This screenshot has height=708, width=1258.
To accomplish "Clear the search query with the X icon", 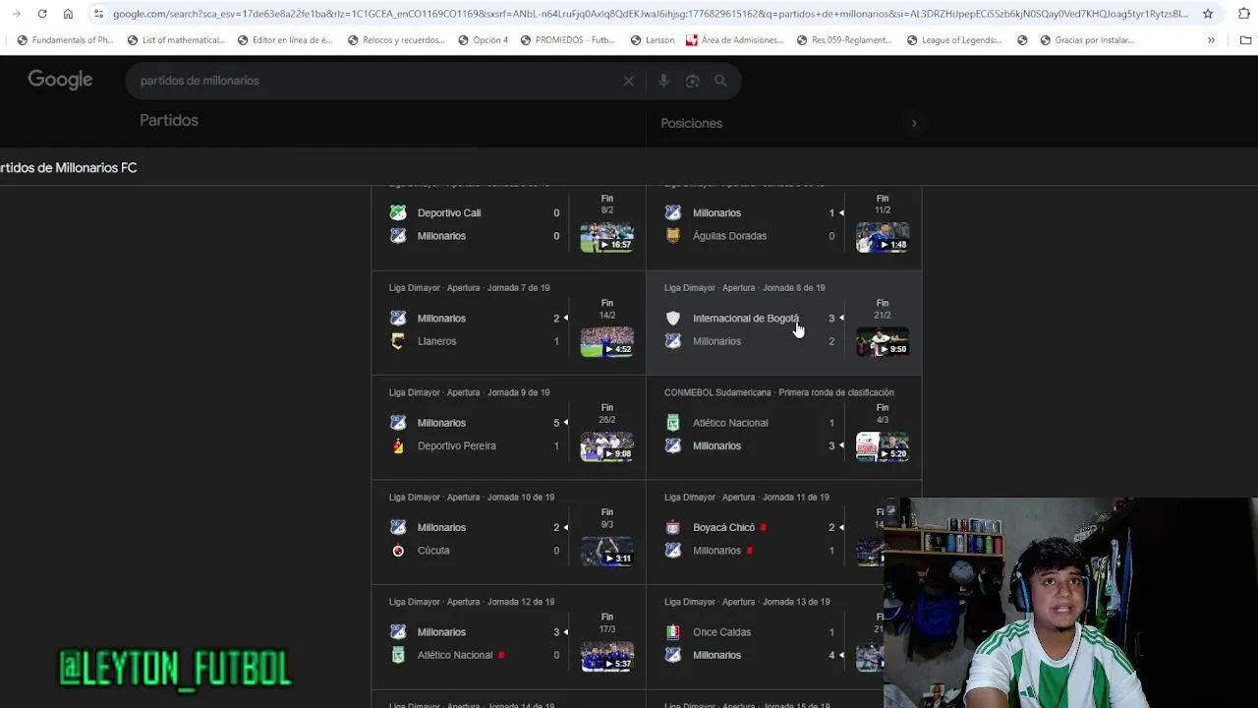I will (629, 81).
